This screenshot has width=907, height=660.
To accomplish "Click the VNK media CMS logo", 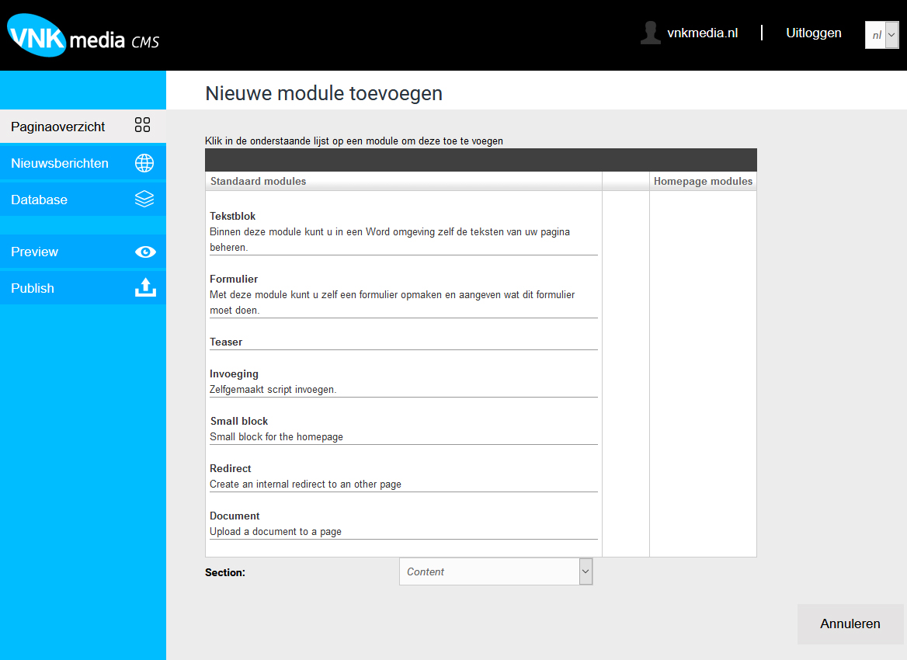I will [83, 36].
